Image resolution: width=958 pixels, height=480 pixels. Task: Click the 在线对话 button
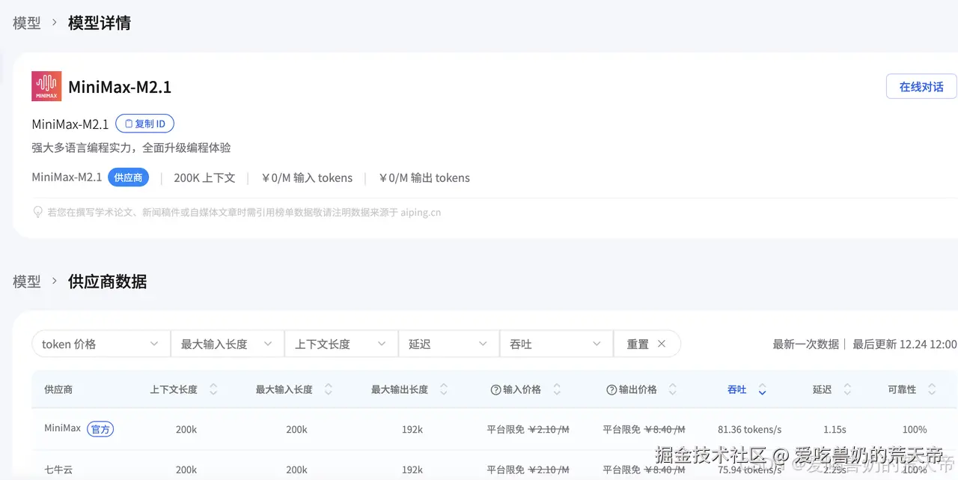[x=921, y=86]
